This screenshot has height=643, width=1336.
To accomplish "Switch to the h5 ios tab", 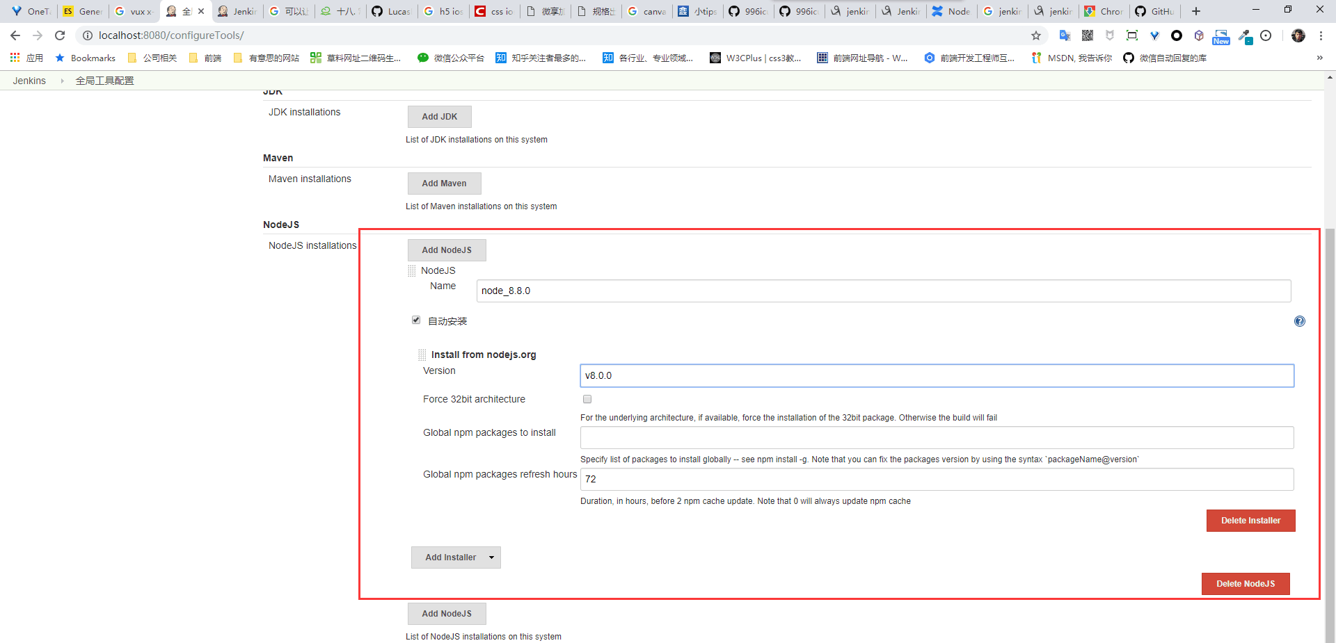I will coord(443,11).
